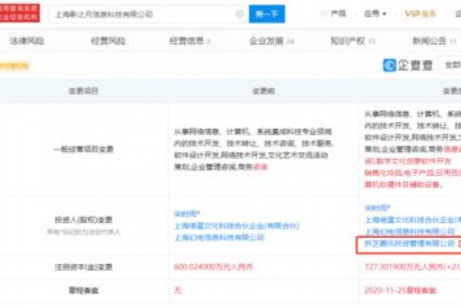
Task: Switch to the 新闻公告 tab
Action: (x=434, y=41)
